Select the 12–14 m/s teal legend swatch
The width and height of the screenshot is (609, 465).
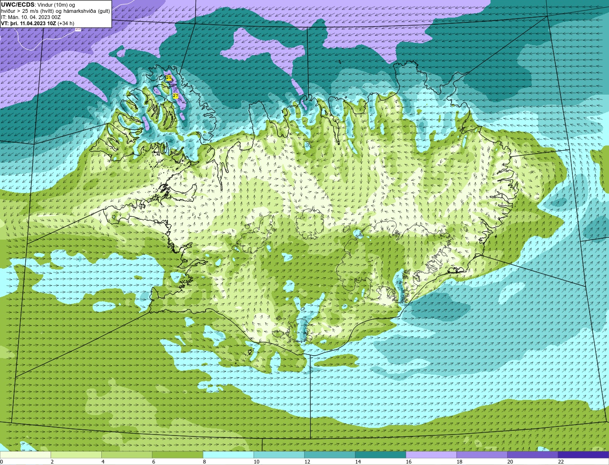pos(330,455)
